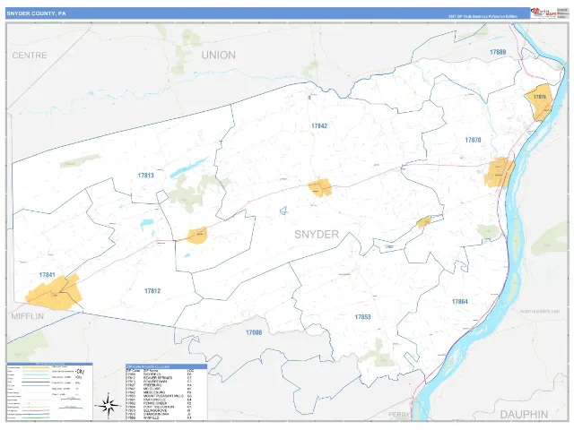574x430 pixels.
Task: Click the largest 'City' sample in legend
Action: [x=80, y=372]
